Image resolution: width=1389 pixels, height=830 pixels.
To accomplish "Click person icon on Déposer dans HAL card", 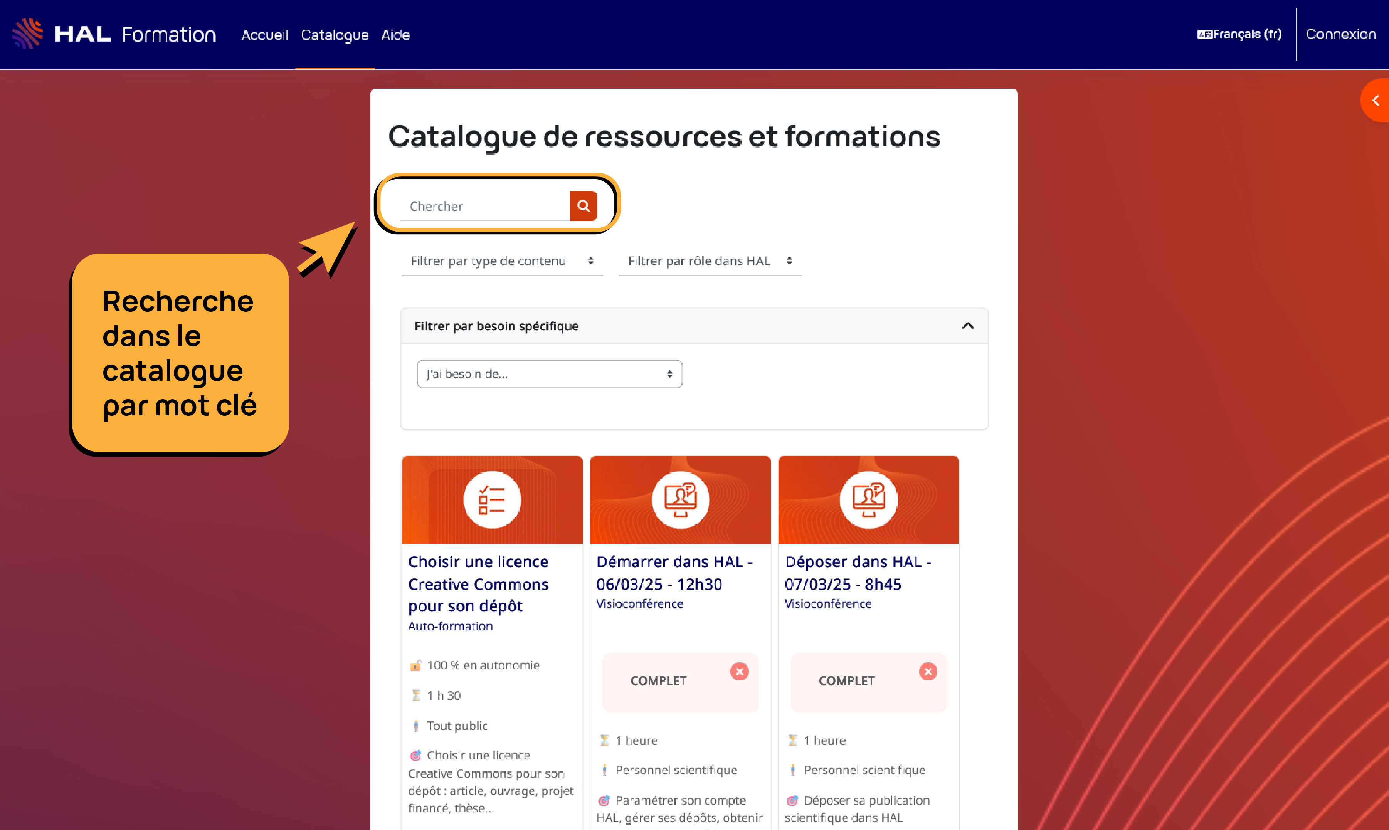I will pyautogui.click(x=793, y=770).
